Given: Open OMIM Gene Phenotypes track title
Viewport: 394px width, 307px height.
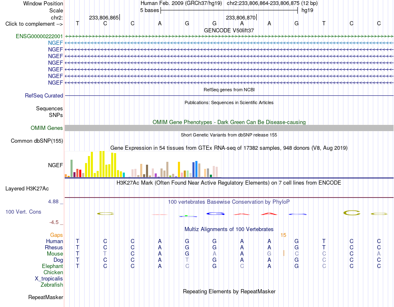Looking at the screenshot, I should [x=229, y=122].
